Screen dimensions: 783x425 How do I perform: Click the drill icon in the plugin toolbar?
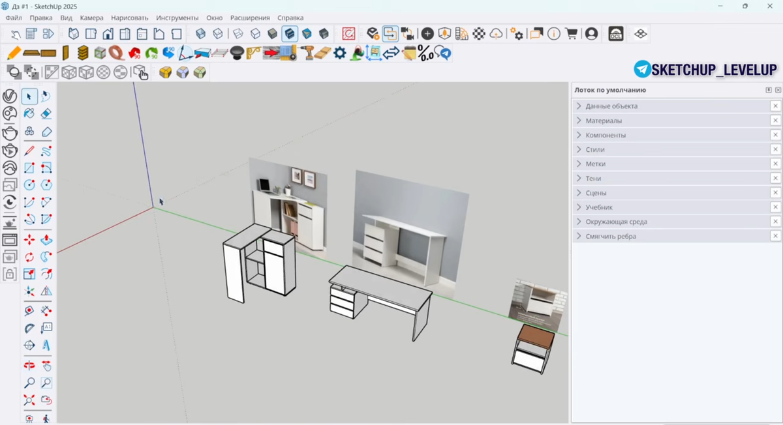(x=307, y=53)
